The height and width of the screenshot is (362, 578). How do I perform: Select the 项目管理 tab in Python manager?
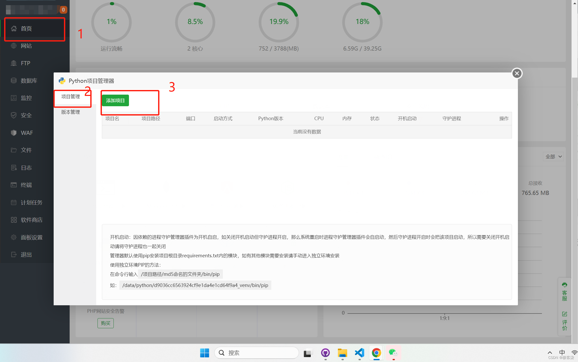71,96
